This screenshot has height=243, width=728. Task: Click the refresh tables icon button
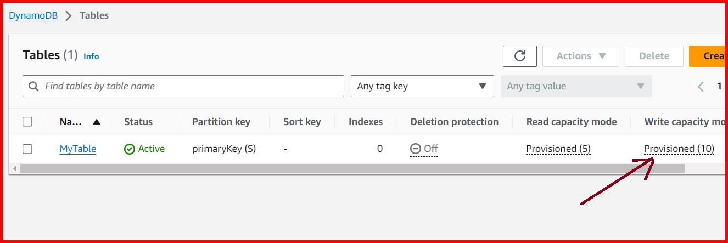point(519,56)
